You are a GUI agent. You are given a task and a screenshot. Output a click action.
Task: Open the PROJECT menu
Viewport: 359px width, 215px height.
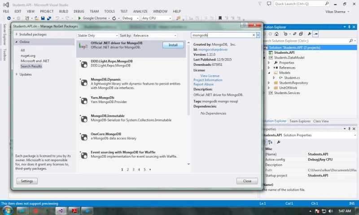coord(47,11)
